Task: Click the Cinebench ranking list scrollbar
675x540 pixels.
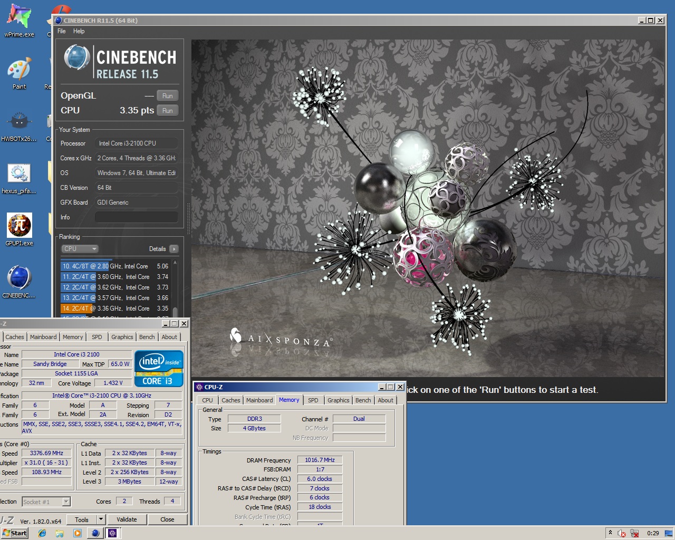Action: (x=175, y=288)
